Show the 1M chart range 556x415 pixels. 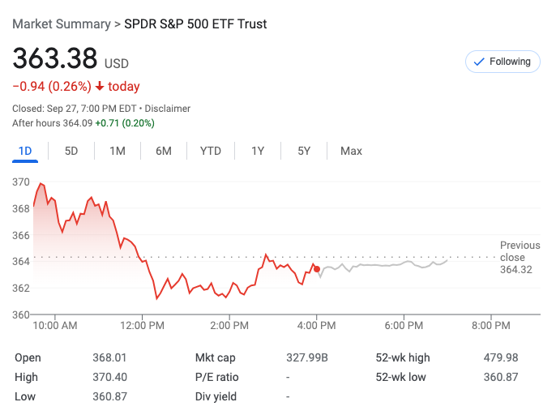(x=118, y=151)
